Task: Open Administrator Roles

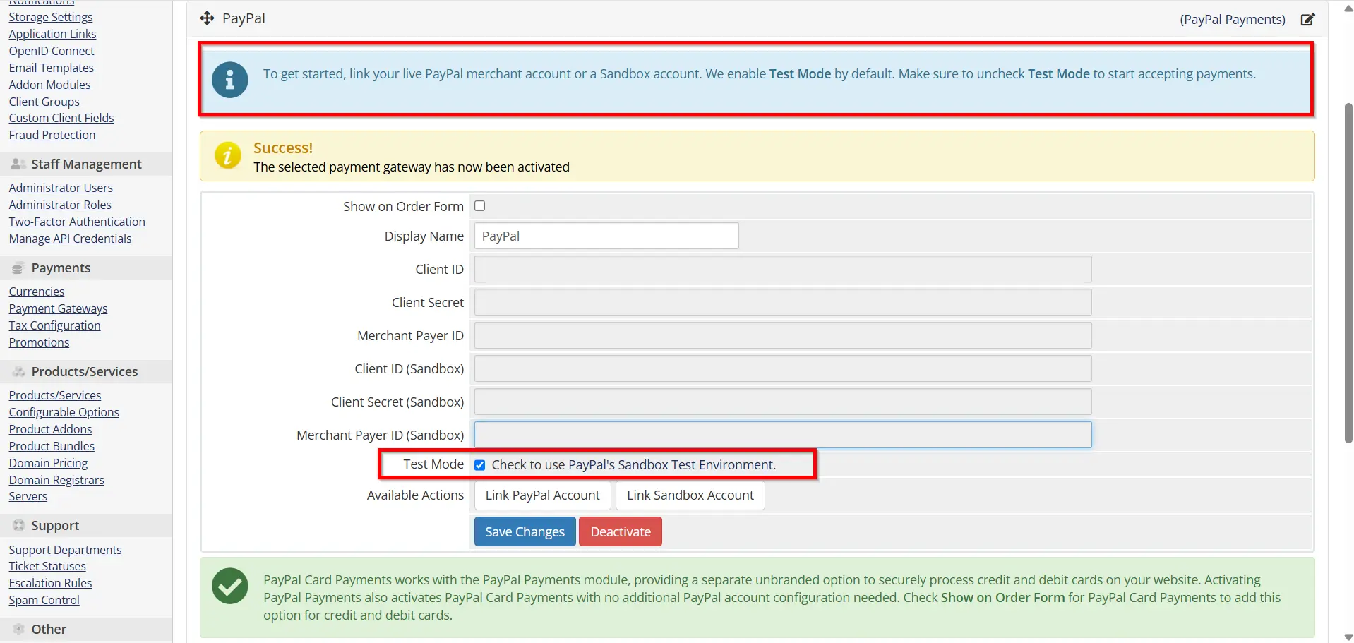Action: (60, 205)
